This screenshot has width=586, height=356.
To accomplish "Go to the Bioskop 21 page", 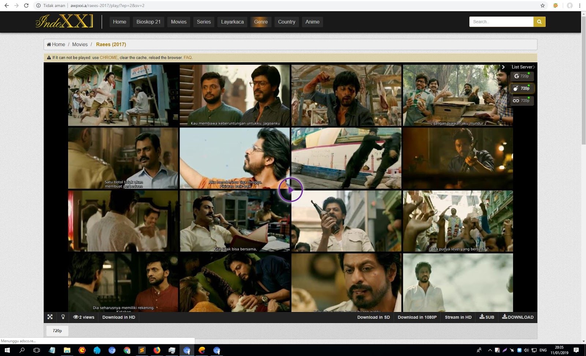I will 148,22.
